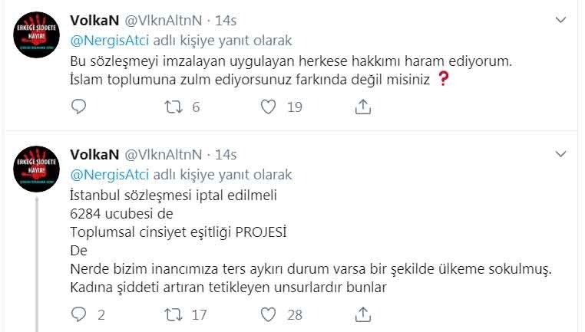Reply to the first tweet
The height and width of the screenshot is (332, 585).
coord(78,107)
